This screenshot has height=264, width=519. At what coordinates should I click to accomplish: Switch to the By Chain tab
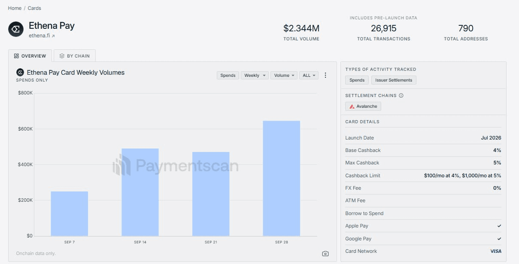click(x=75, y=56)
